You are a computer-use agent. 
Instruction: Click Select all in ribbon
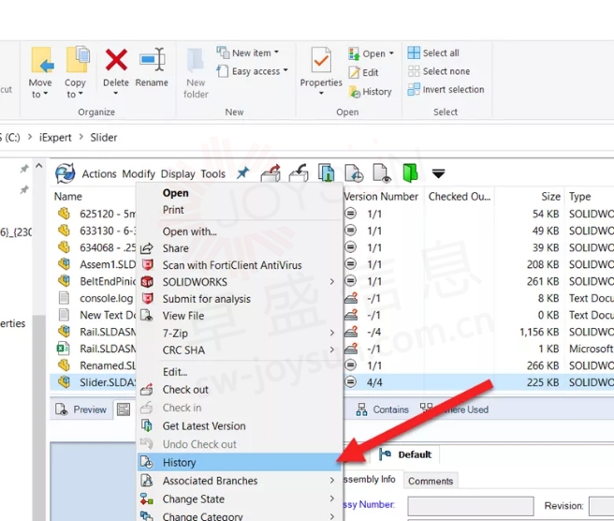click(433, 52)
